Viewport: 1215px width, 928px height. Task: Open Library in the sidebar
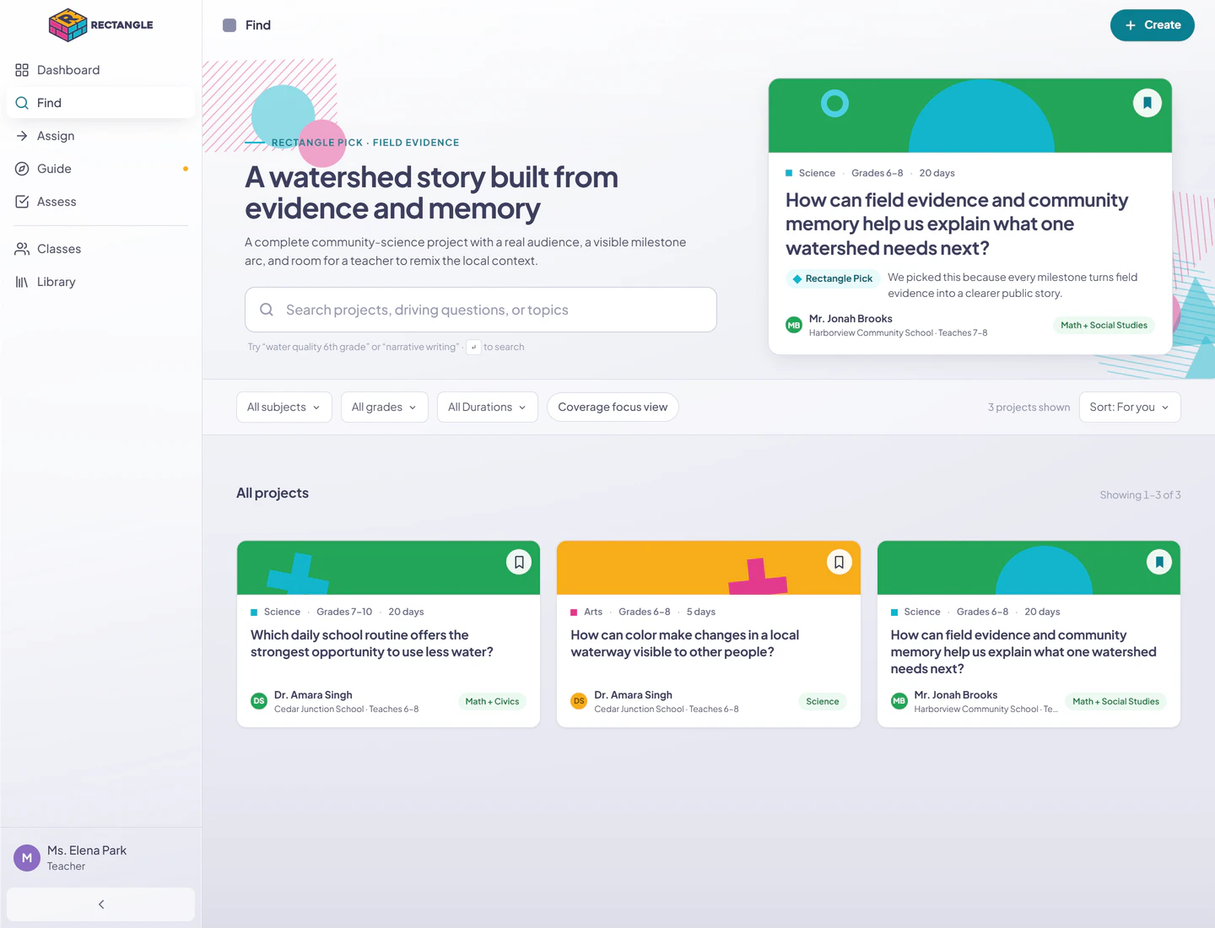click(x=101, y=282)
